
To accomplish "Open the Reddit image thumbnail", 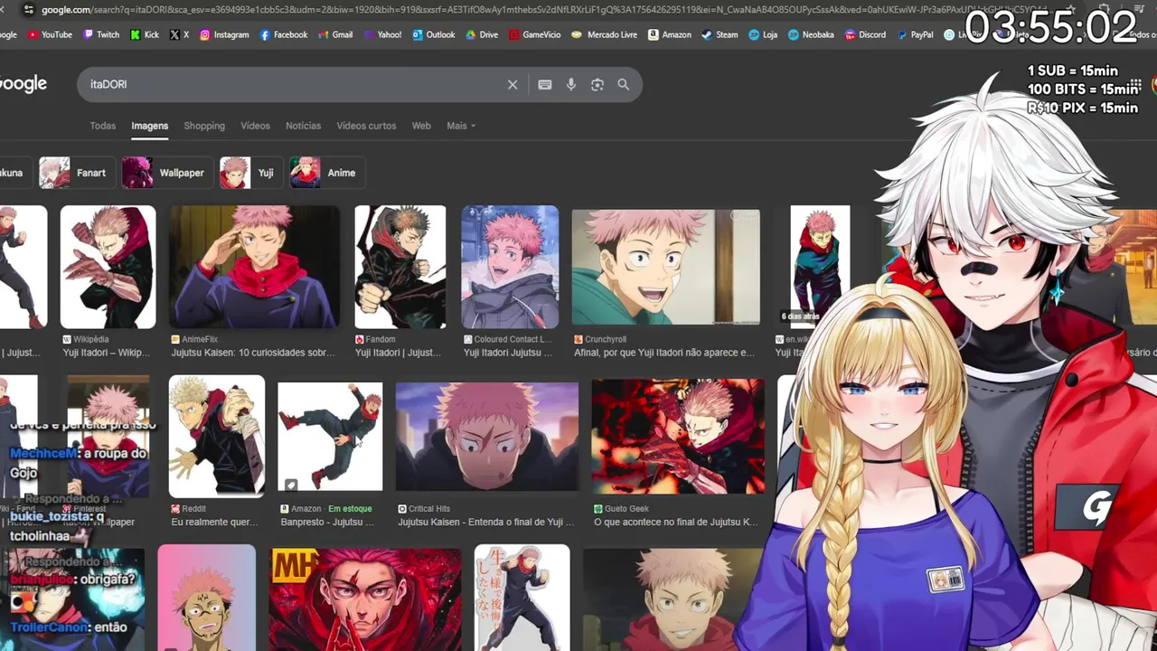I will (217, 437).
